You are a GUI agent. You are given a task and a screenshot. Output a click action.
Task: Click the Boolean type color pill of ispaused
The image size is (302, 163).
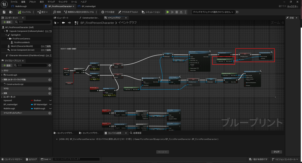pos(32,100)
